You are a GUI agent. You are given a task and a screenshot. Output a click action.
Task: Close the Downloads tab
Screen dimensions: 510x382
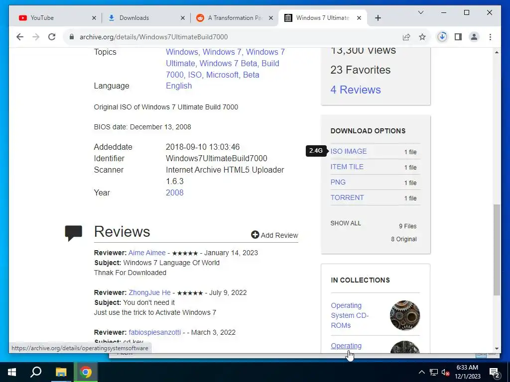click(x=183, y=18)
